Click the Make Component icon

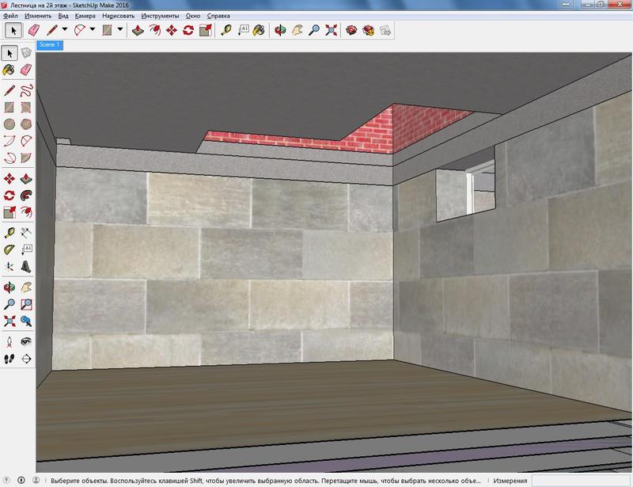(x=26, y=53)
